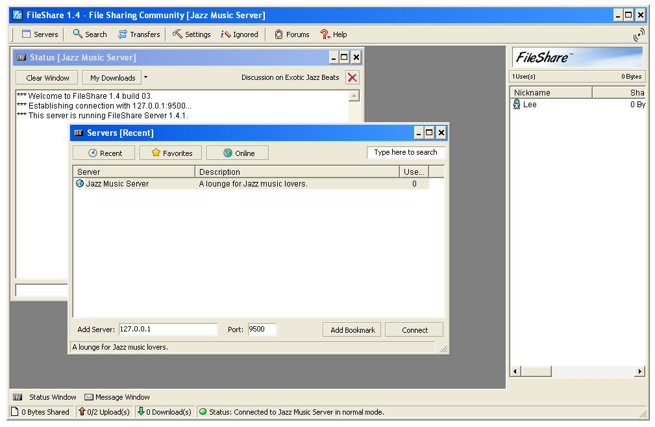Image resolution: width=655 pixels, height=427 pixels.
Task: Expand the My Downloads dropdown arrow
Action: [x=146, y=77]
